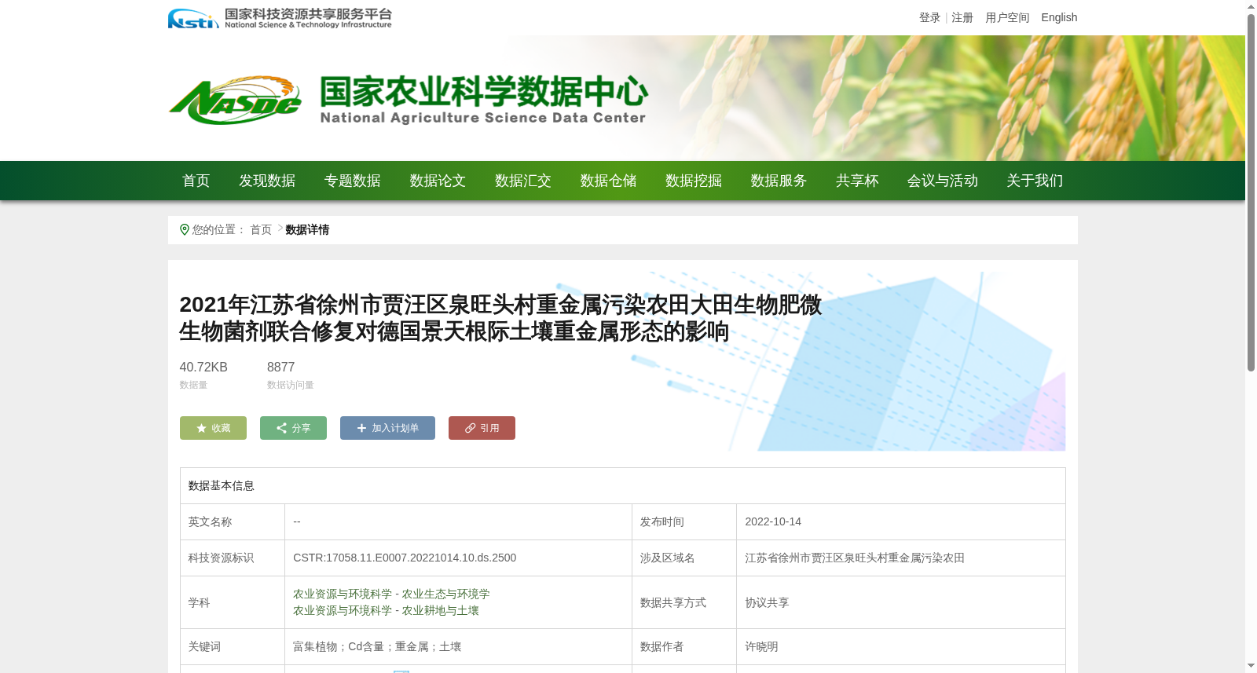Open the 发现数据 menu item
This screenshot has height=673, width=1257.
(267, 181)
